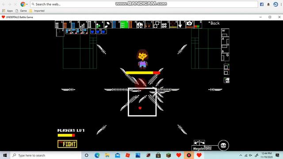Click the Amazon extension icon
This screenshot has width=283, height=159.
coord(268,4)
